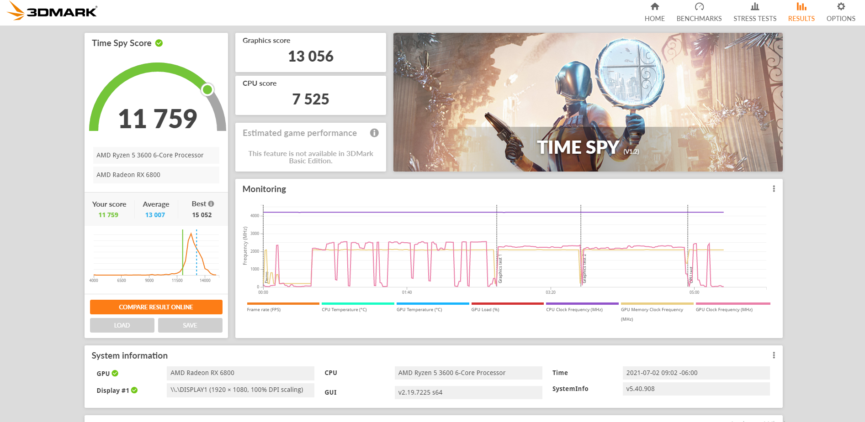Click the AMD Radeon RX 6800 system info field
This screenshot has height=422, width=865.
tap(240, 373)
